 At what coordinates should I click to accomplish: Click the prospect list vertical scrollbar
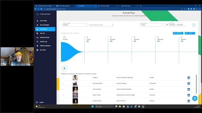196,84
